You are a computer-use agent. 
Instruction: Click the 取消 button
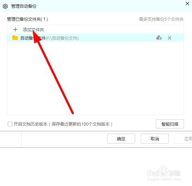click(155, 139)
